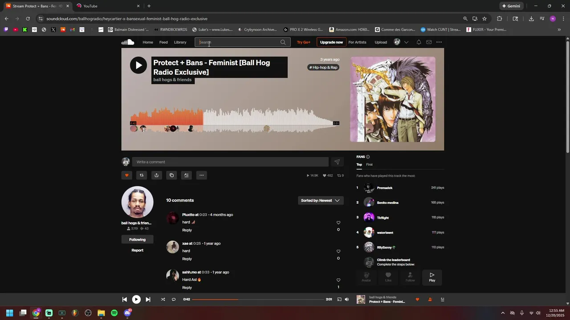Image resolution: width=570 pixels, height=320 pixels.
Task: Expand the bookmarks overflow chevron
Action: click(559, 30)
